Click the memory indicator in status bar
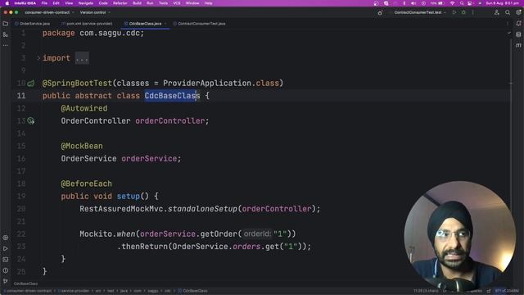This screenshot has height=295, width=524. tap(507, 291)
